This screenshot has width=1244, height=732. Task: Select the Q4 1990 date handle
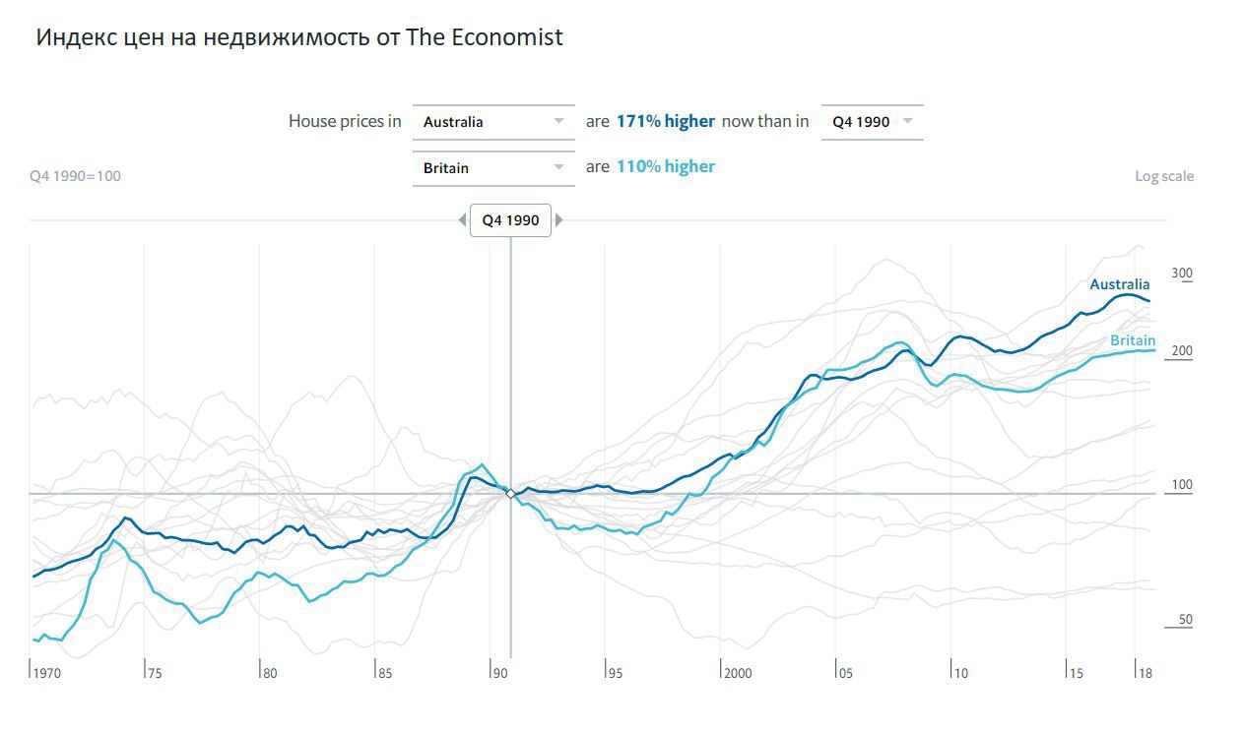click(x=510, y=220)
